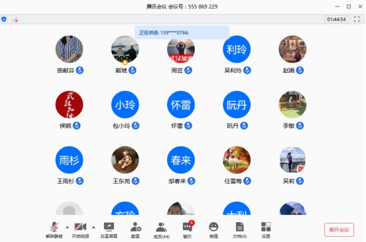Viewport: 366px width, 242px height.
Task: Click mic icon beside 包小玲
Action: point(135,125)
